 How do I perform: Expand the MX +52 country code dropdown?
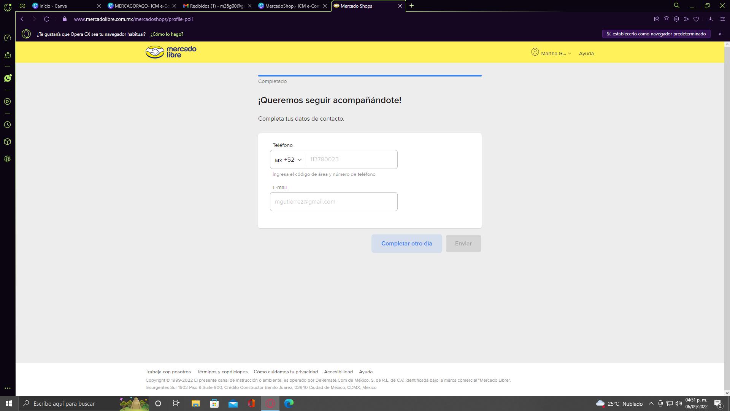tap(288, 160)
